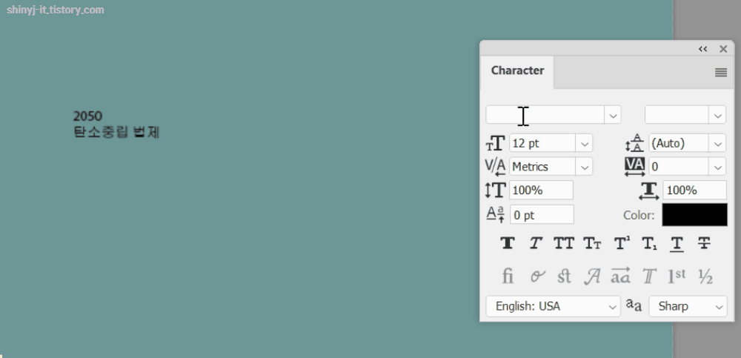Toggle Strikethrough text style
The image size is (741, 358).
click(704, 244)
